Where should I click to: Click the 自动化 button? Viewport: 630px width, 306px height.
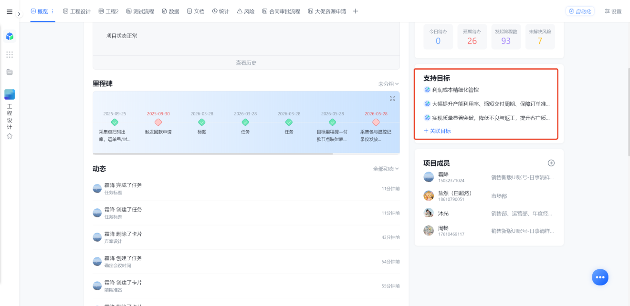coord(580,11)
